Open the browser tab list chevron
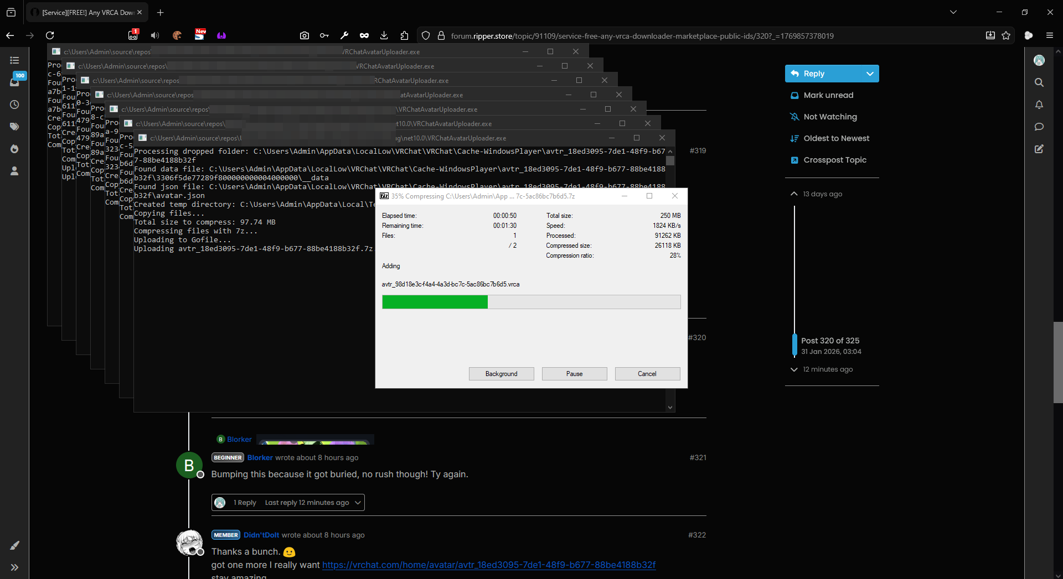The height and width of the screenshot is (579, 1063). pos(953,12)
